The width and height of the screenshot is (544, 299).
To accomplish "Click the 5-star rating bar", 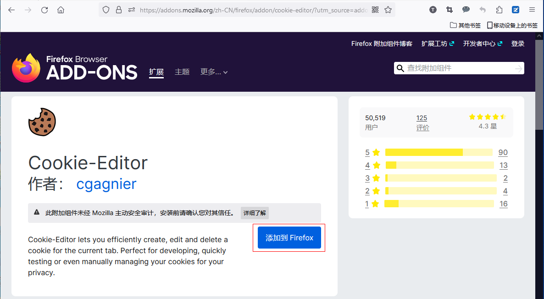I will point(439,152).
